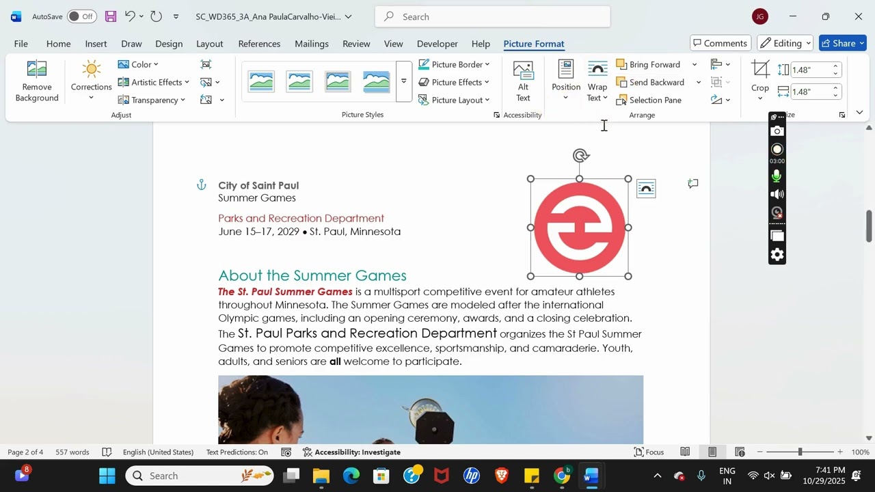Click the Rotate objects icon
Viewport: 875px width, 492px height.
[x=720, y=100]
